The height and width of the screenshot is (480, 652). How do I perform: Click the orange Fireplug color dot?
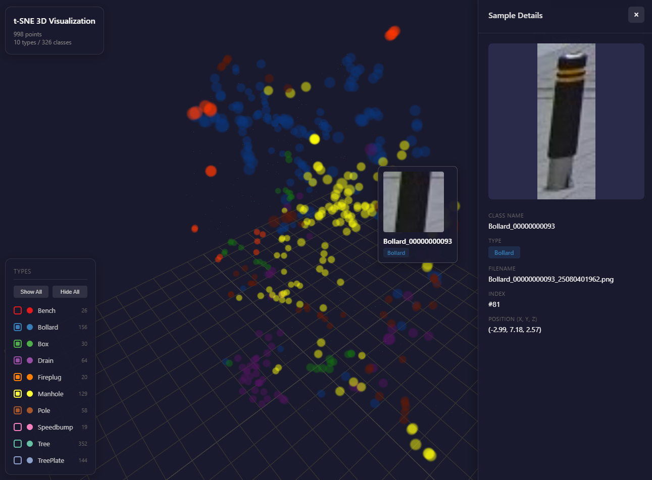(30, 377)
